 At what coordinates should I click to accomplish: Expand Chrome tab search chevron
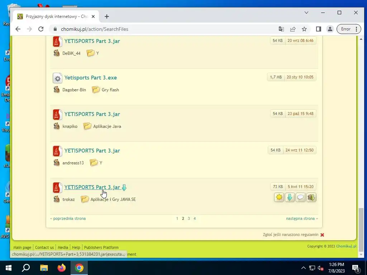[306, 13]
